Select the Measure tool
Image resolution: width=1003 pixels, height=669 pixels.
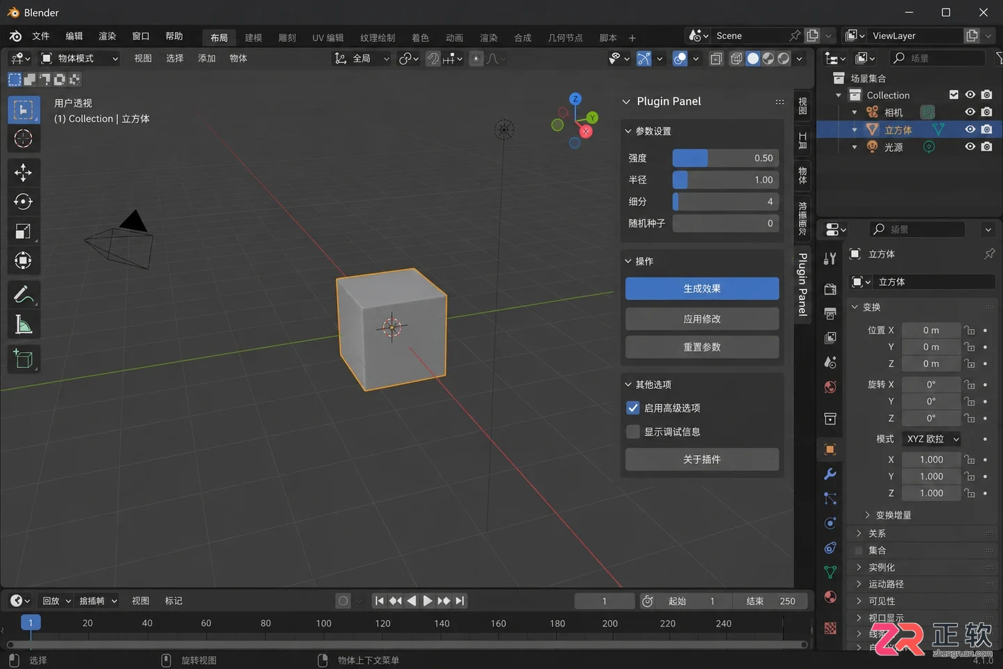tap(23, 324)
